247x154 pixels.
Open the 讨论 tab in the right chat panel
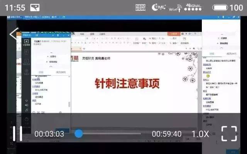tap(212, 54)
